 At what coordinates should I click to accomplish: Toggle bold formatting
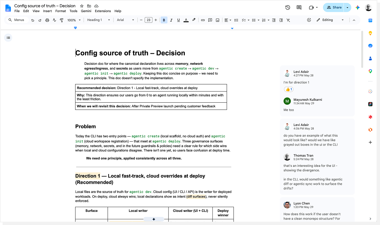click(164, 20)
